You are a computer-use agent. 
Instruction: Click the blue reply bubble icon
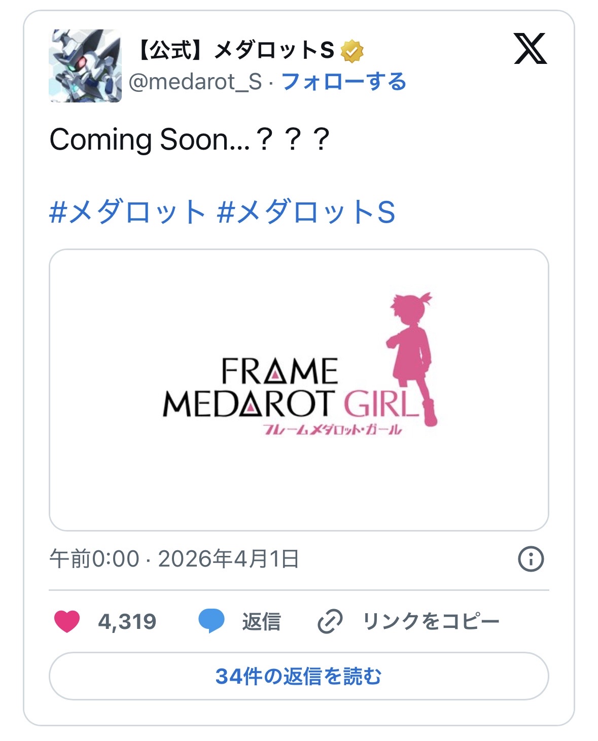point(211,621)
